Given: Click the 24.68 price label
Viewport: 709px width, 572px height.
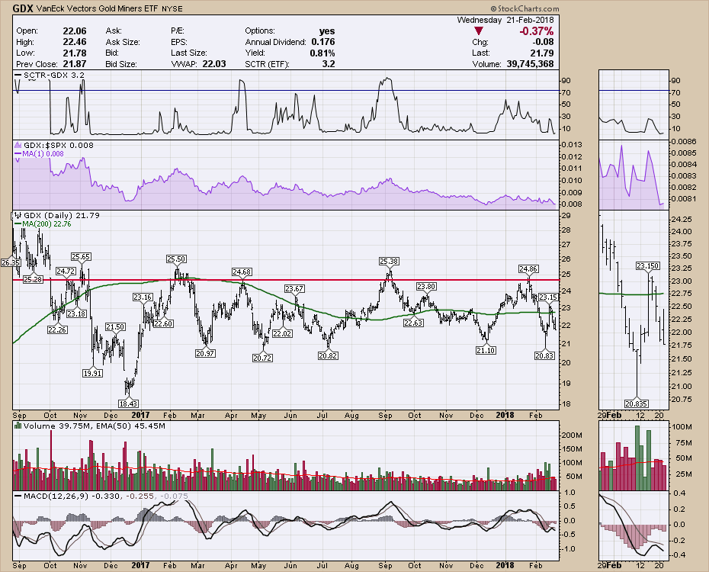Looking at the screenshot, I should point(242,272).
